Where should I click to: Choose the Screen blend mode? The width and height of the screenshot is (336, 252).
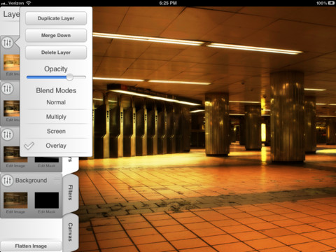56,131
